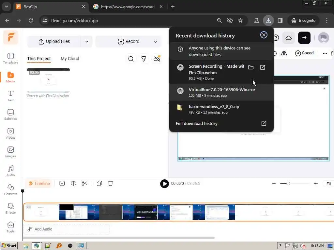
Task: Open more options ellipsis in preview toolbar
Action: 325,53
